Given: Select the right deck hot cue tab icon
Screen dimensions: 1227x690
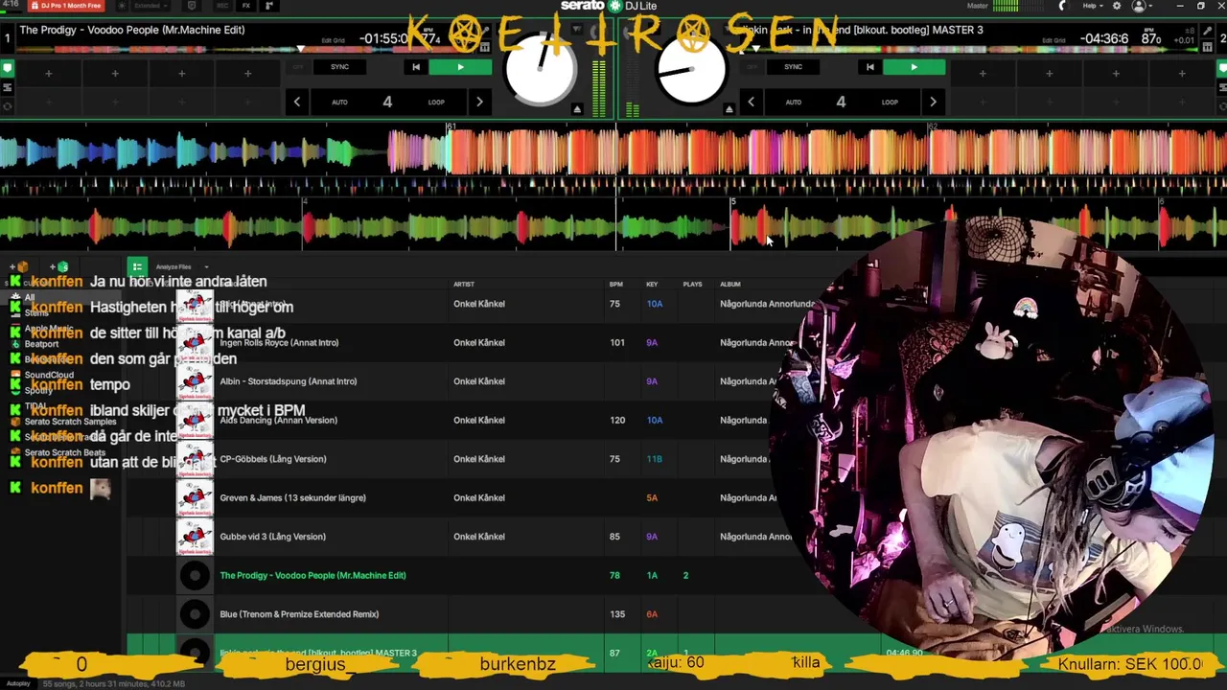Looking at the screenshot, I should pyautogui.click(x=1220, y=68).
